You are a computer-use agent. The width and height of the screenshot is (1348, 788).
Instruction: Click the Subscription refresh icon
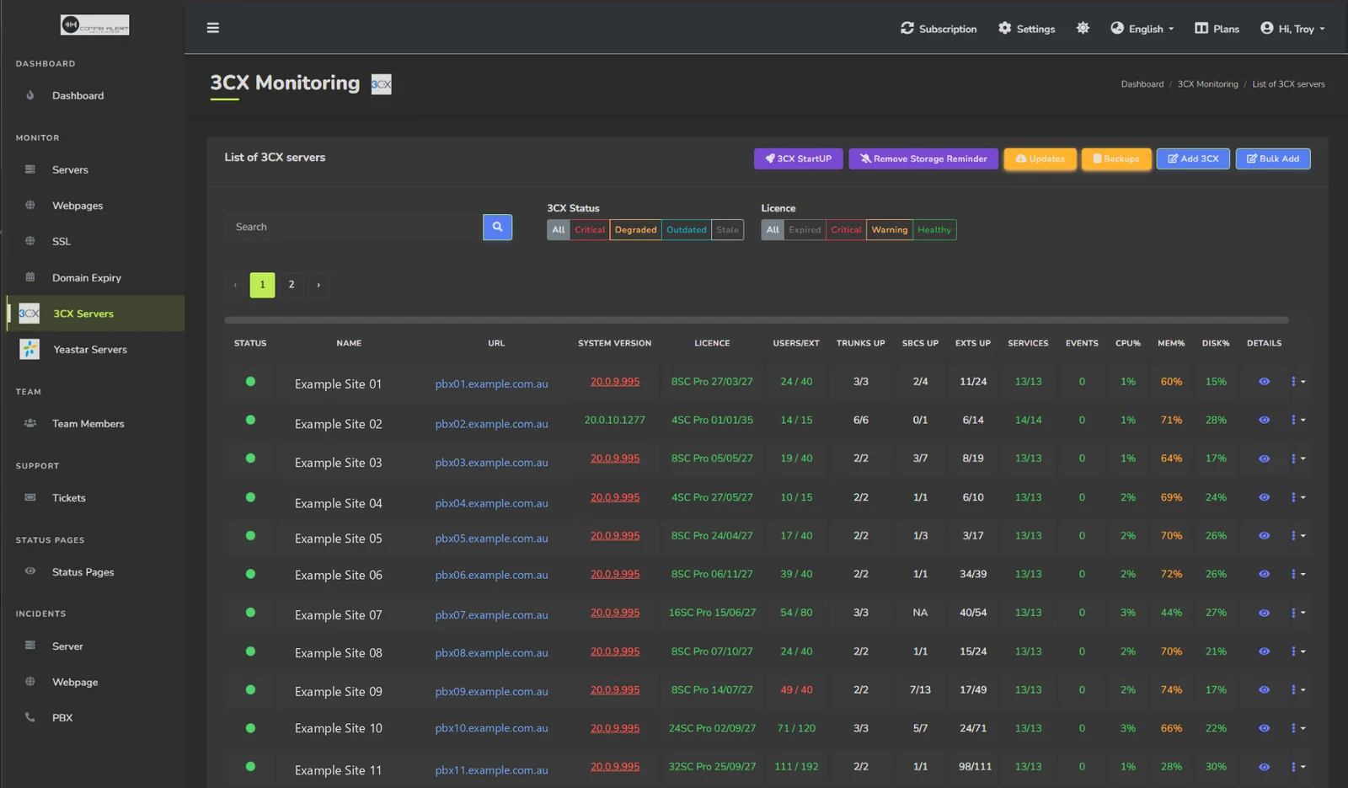click(907, 28)
